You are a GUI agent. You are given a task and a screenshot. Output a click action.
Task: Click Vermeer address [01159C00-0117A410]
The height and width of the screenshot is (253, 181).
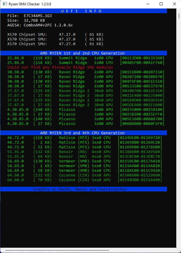point(140,161)
